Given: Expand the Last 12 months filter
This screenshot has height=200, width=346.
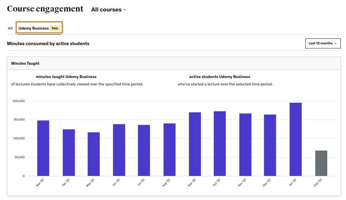Looking at the screenshot, I should click(x=323, y=43).
